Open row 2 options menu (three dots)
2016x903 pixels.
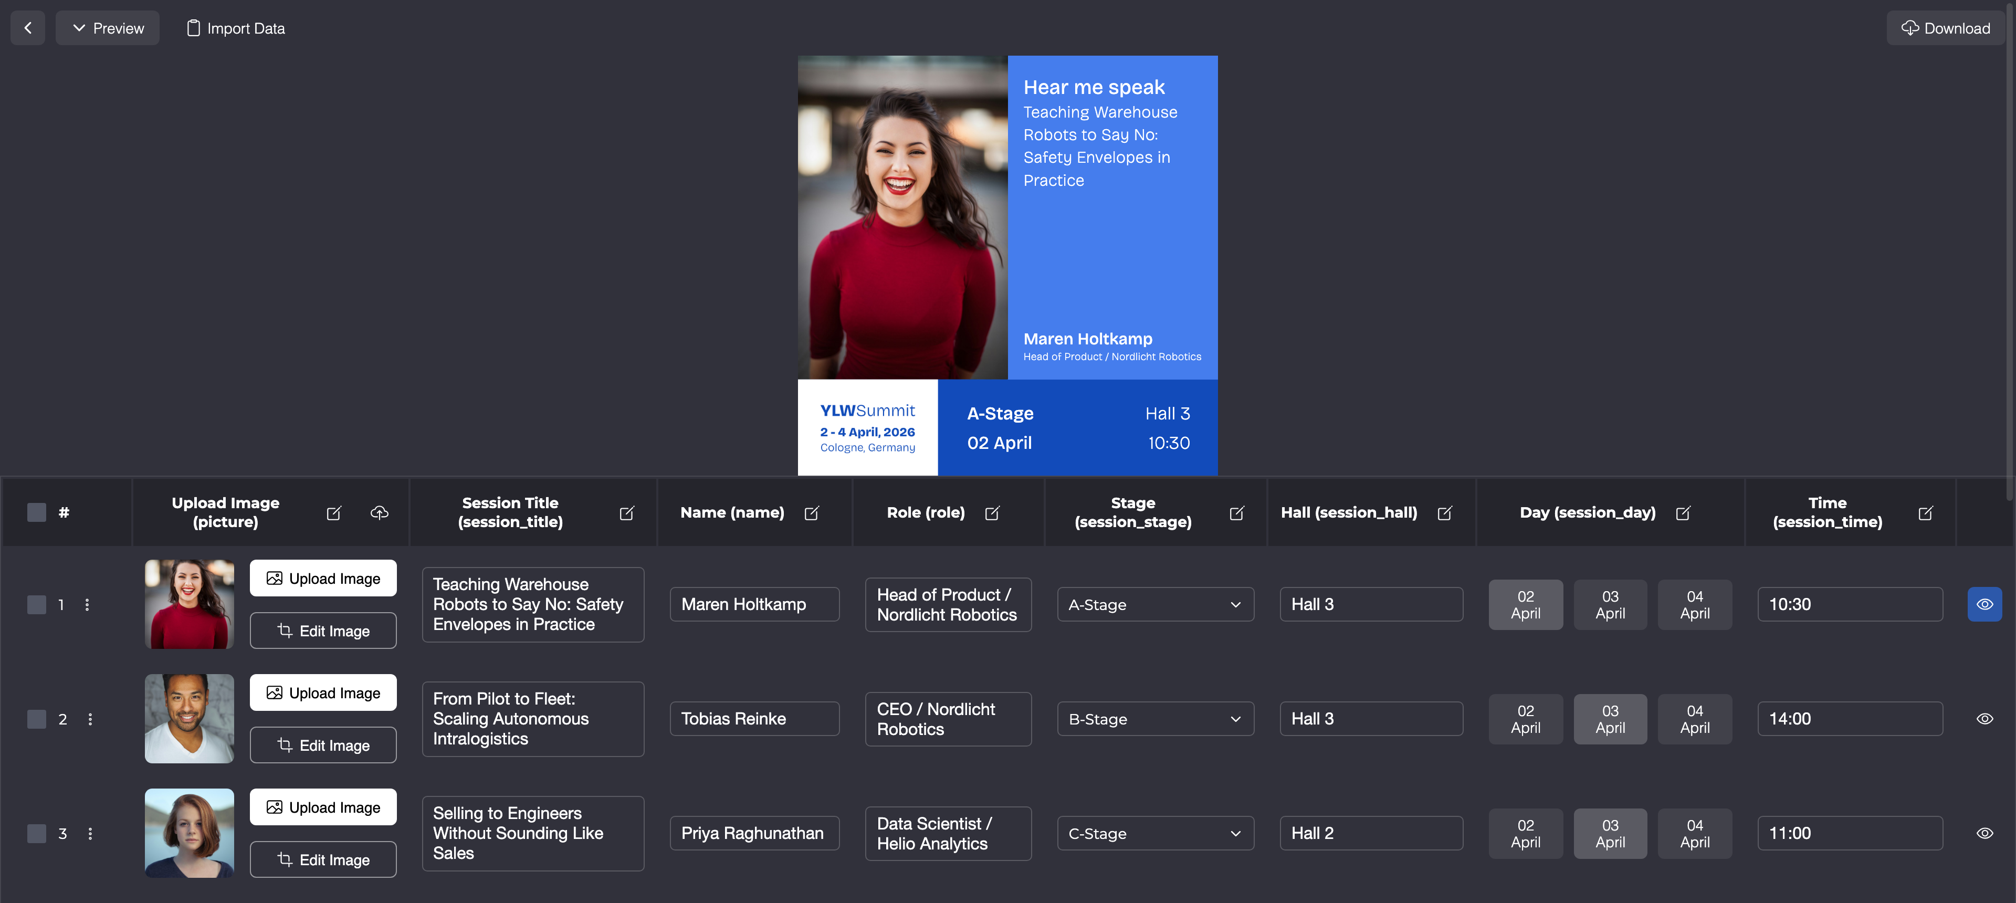coord(90,719)
